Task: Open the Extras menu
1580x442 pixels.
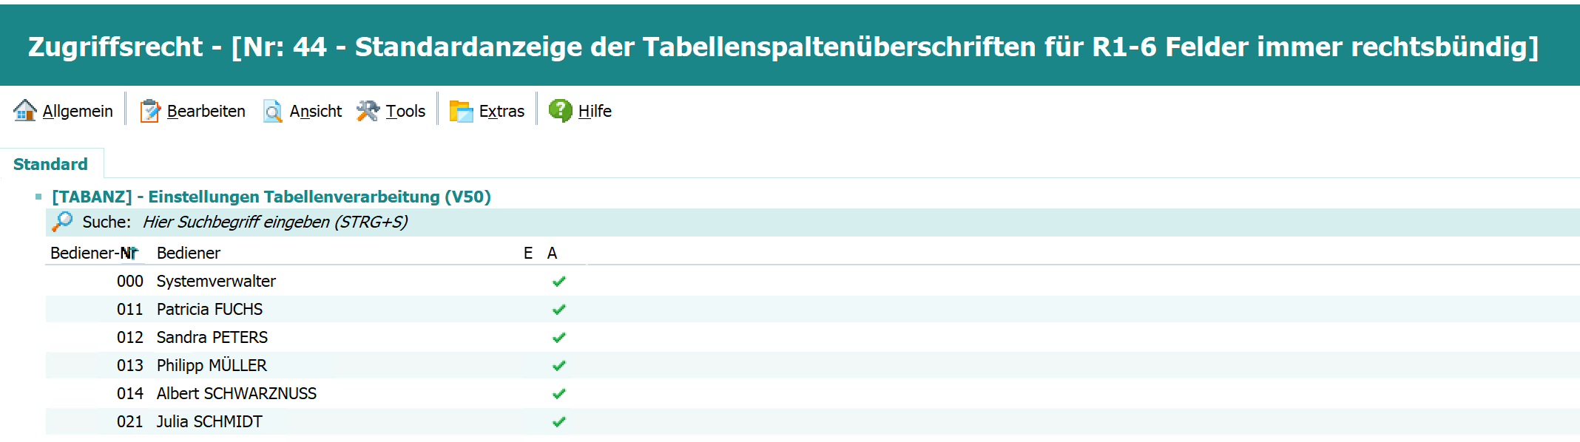Action: pos(501,111)
